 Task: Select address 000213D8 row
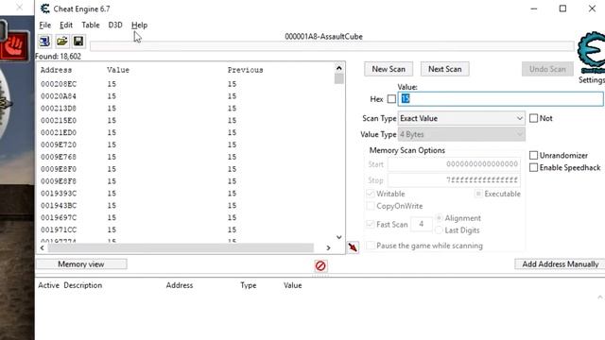pyautogui.click(x=186, y=109)
